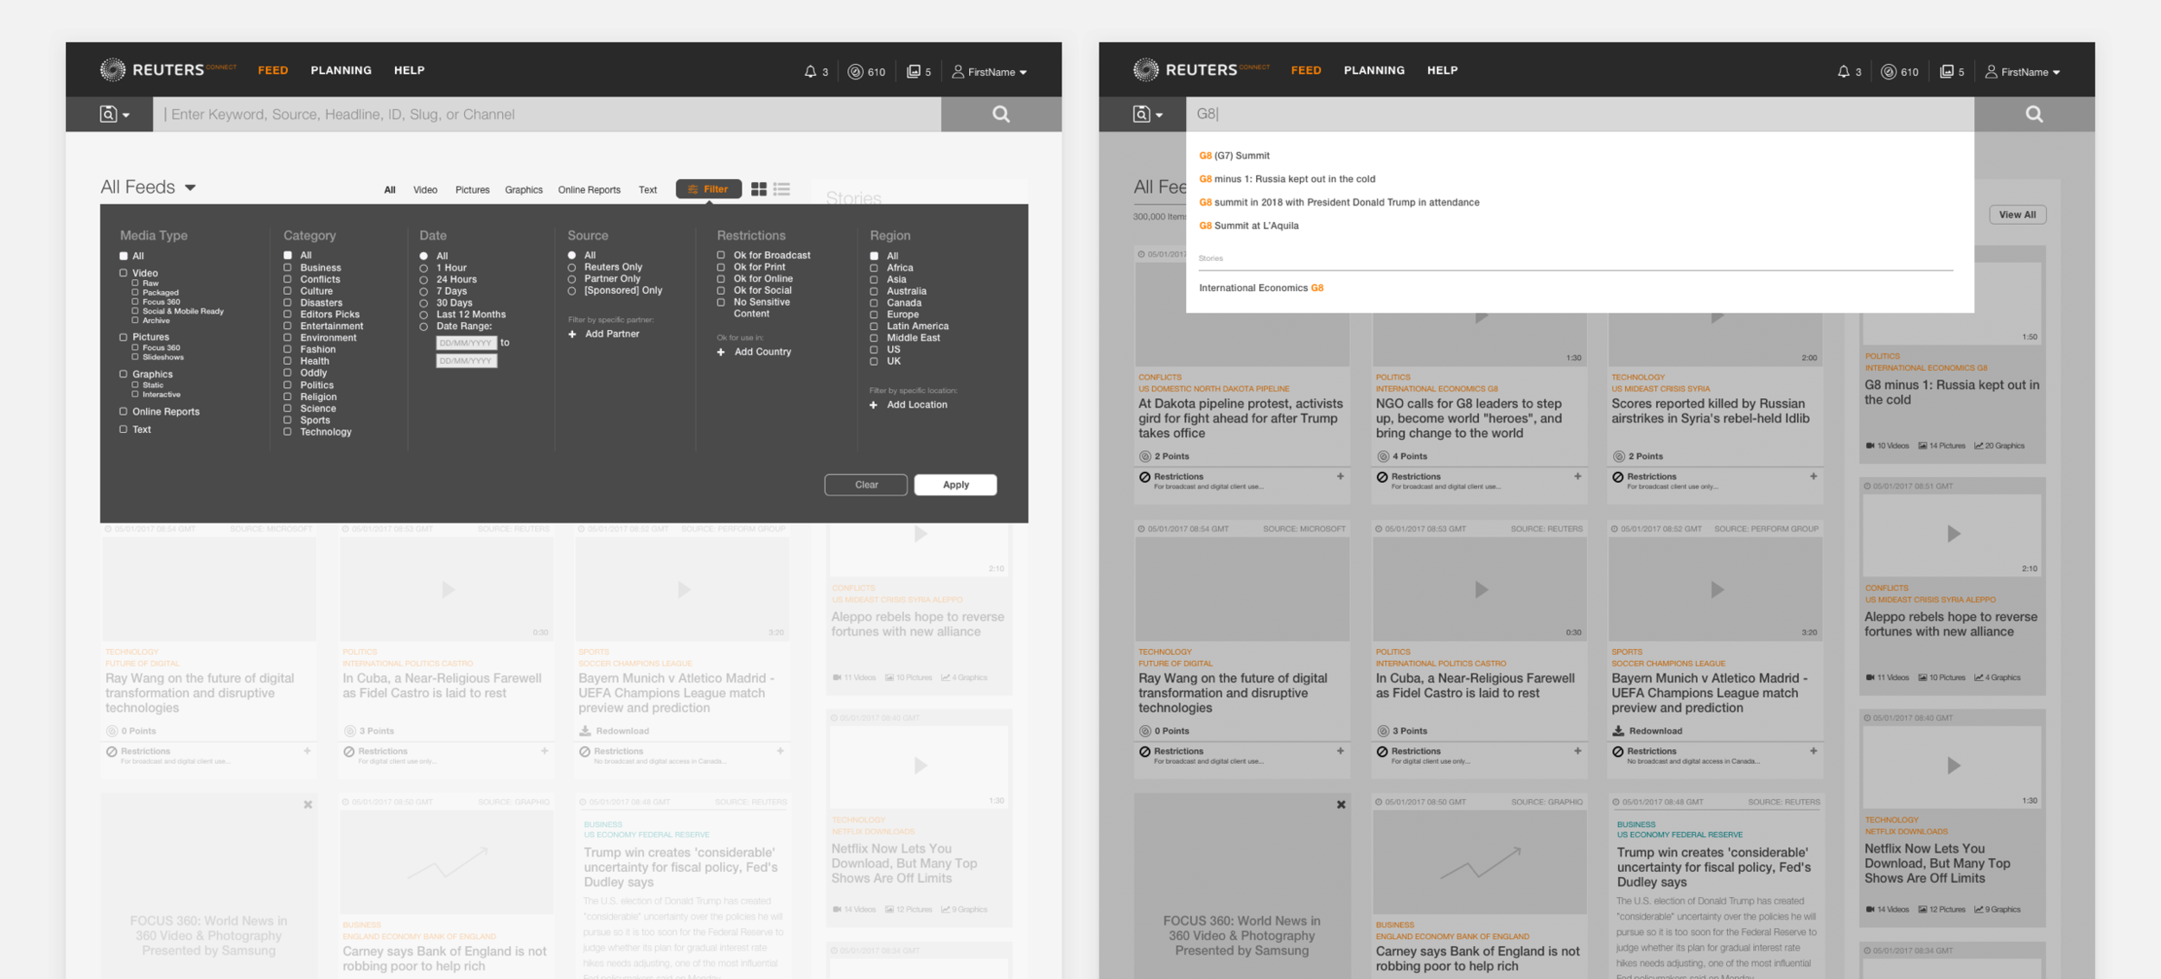Select the Video tab in left window
This screenshot has height=979, width=2161.
(x=425, y=190)
